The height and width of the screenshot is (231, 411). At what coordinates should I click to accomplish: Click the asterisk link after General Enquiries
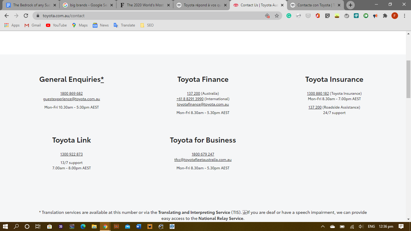point(102,79)
